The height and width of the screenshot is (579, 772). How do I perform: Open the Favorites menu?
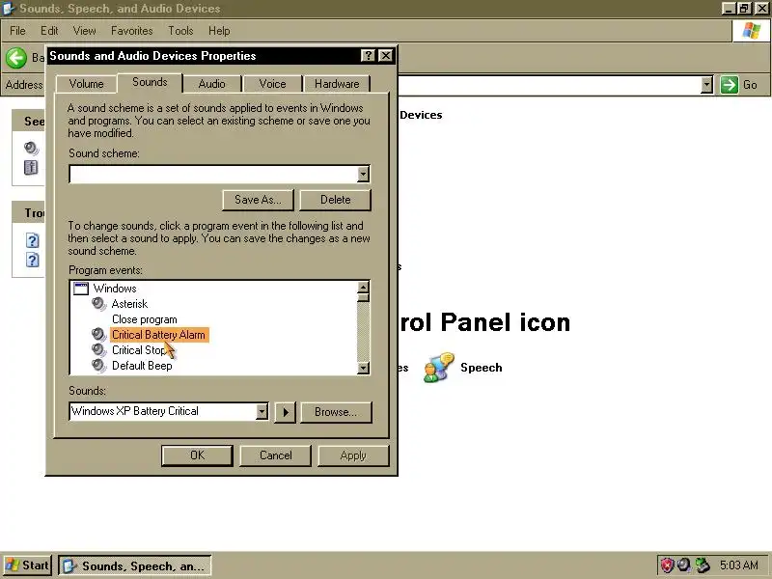(132, 31)
